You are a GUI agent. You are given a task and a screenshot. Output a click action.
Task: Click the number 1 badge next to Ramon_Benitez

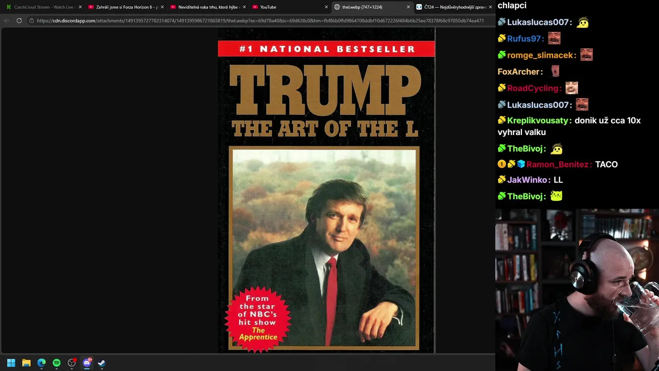click(x=501, y=164)
